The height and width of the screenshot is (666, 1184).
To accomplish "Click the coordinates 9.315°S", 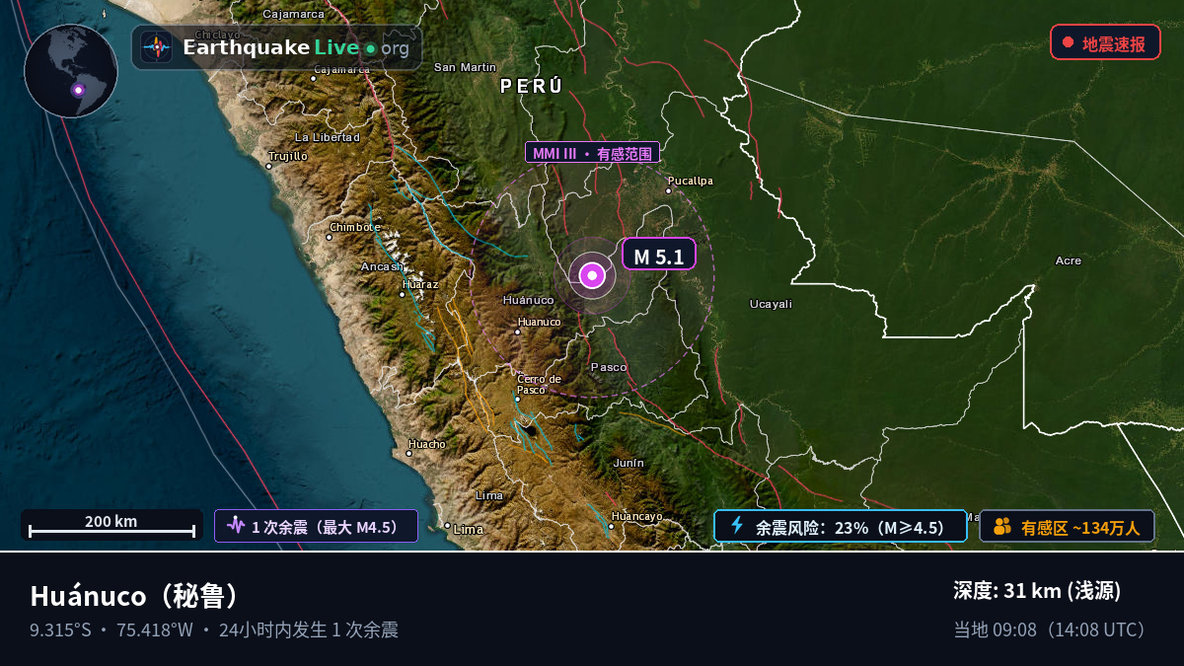I will pyautogui.click(x=60, y=630).
